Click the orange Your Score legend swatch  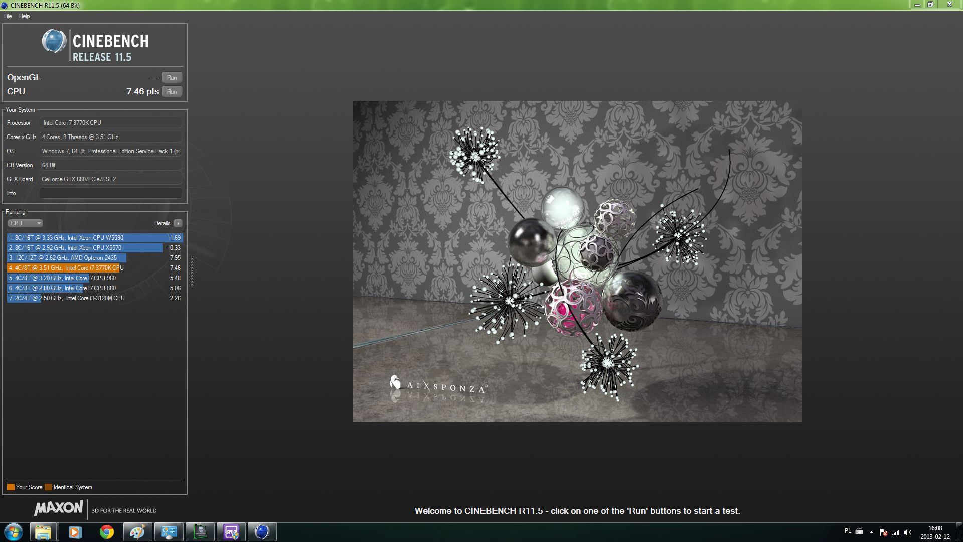tap(11, 487)
